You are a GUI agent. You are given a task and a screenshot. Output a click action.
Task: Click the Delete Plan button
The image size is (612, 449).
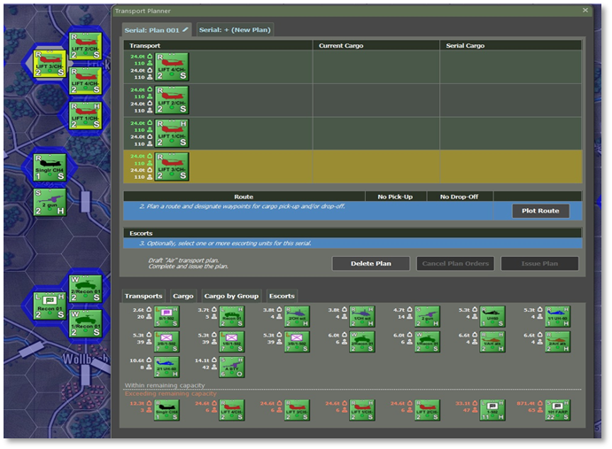(x=370, y=264)
